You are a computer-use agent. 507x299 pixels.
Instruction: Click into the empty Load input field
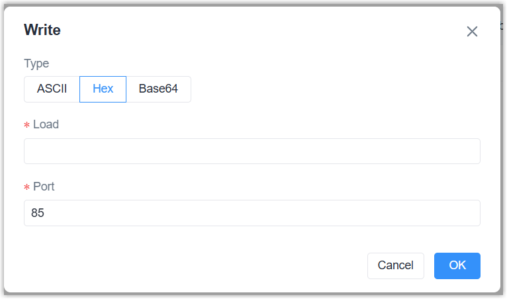tap(252, 151)
